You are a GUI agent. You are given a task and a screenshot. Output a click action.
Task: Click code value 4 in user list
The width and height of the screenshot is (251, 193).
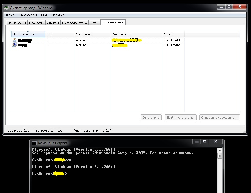tap(47, 45)
